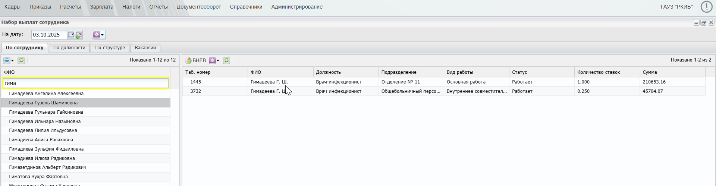Sort by the Сумма column header

pos(650,72)
